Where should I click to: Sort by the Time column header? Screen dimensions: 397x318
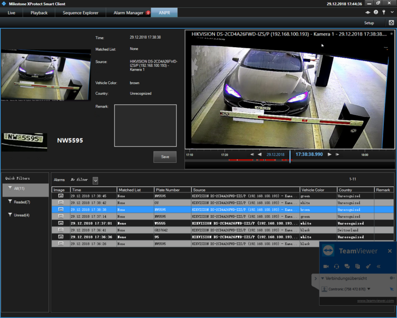point(93,190)
